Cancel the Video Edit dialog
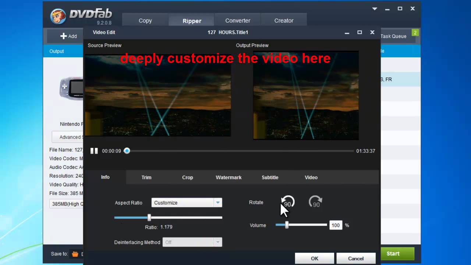 point(356,258)
